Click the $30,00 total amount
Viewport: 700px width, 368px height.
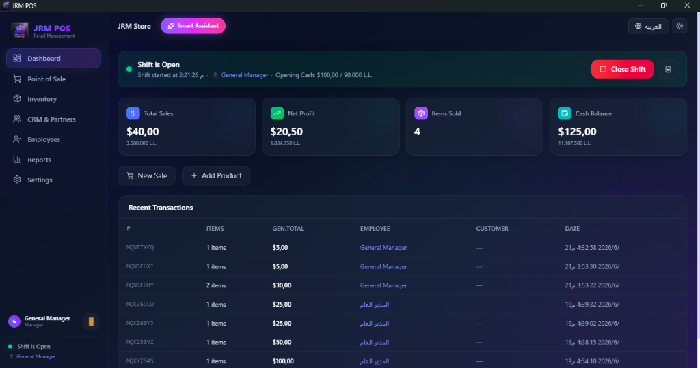click(282, 285)
